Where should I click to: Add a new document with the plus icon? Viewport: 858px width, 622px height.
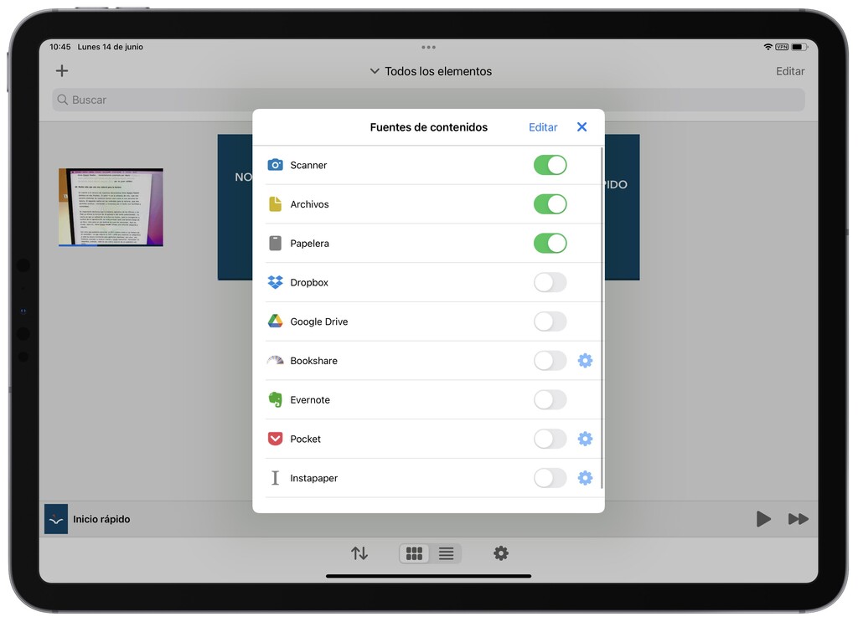61,70
